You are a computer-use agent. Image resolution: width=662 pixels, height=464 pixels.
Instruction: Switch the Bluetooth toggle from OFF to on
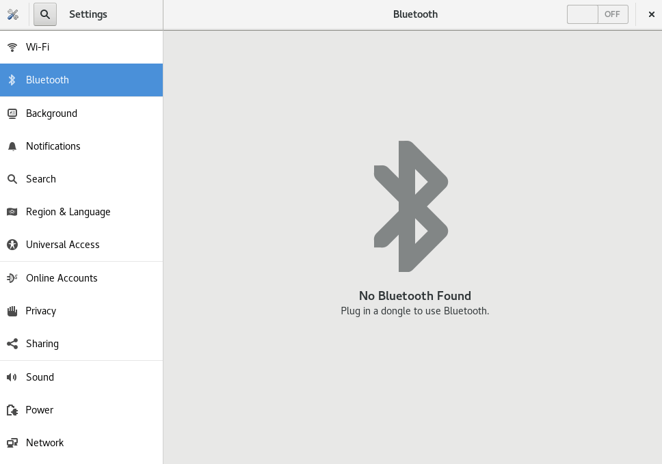[597, 14]
